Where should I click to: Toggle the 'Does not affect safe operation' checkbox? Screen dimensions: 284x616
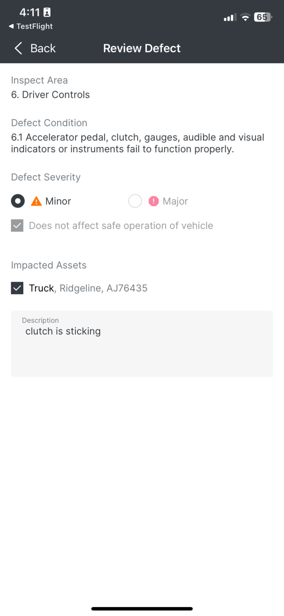click(x=17, y=226)
